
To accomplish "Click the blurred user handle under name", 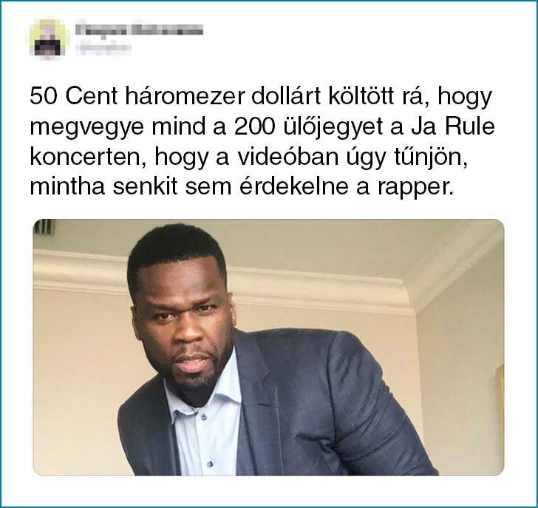I will pyautogui.click(x=103, y=49).
